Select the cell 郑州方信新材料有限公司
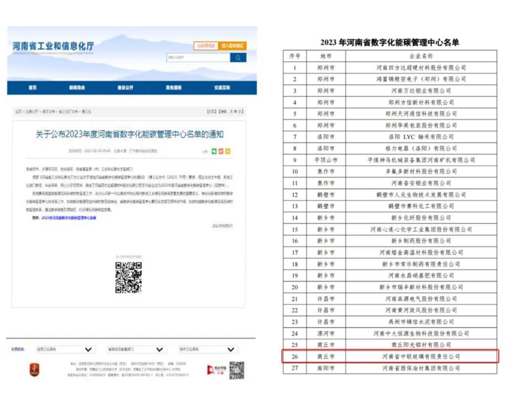 [421, 102]
